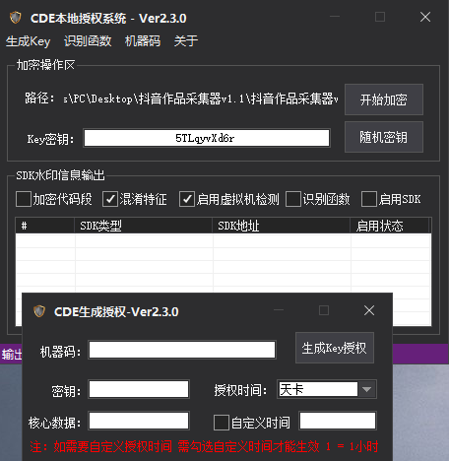449x461 pixels.
Task: Disable 启用虚拟机检测 checkbox
Action: (x=187, y=199)
